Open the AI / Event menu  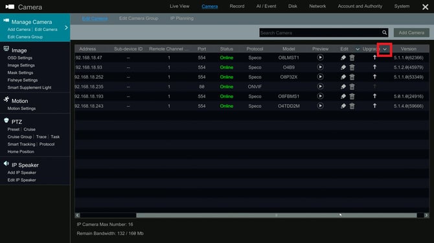(x=266, y=6)
